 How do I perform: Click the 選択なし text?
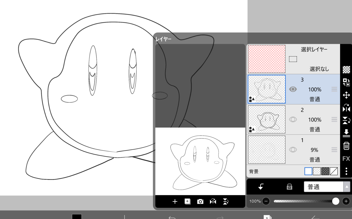coord(319,69)
